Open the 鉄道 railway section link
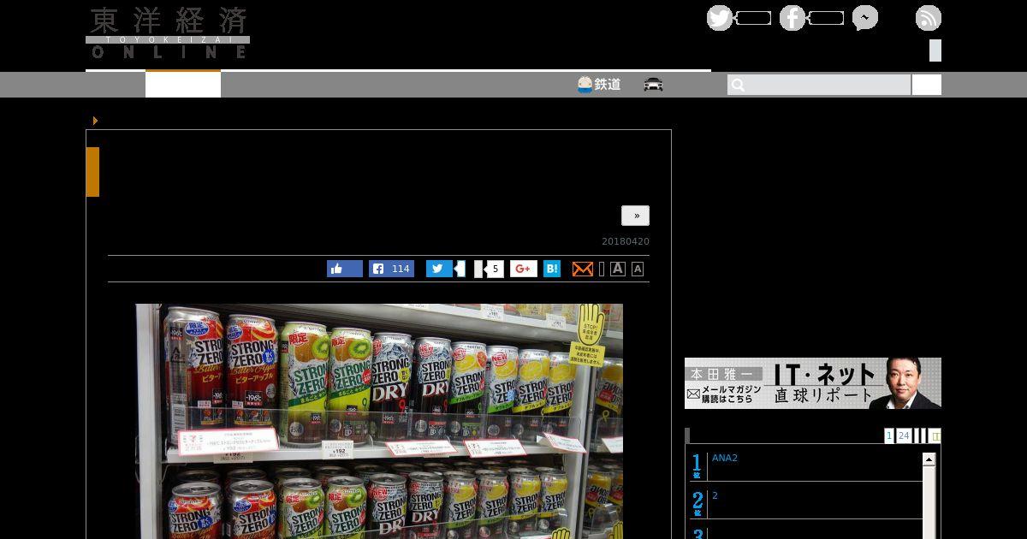Image resolution: width=1027 pixels, height=539 pixels. [599, 85]
